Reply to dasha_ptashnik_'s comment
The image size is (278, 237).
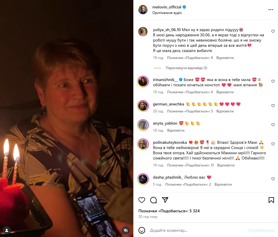tap(223, 184)
